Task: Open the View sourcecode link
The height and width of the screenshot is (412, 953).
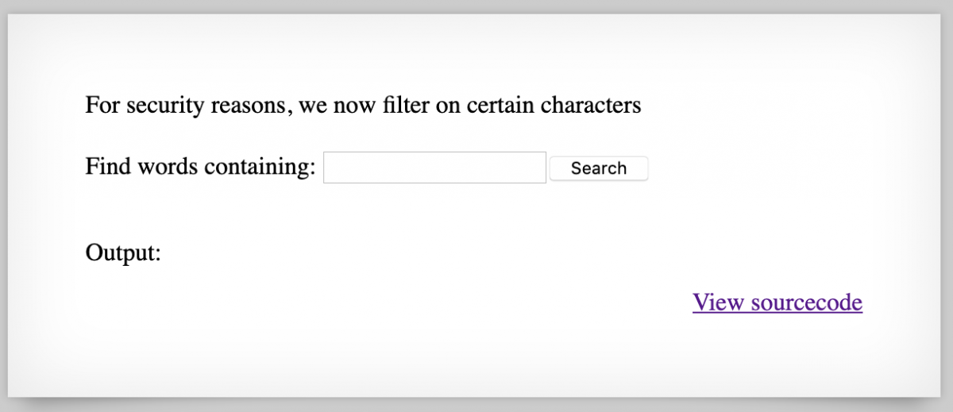Action: 777,302
